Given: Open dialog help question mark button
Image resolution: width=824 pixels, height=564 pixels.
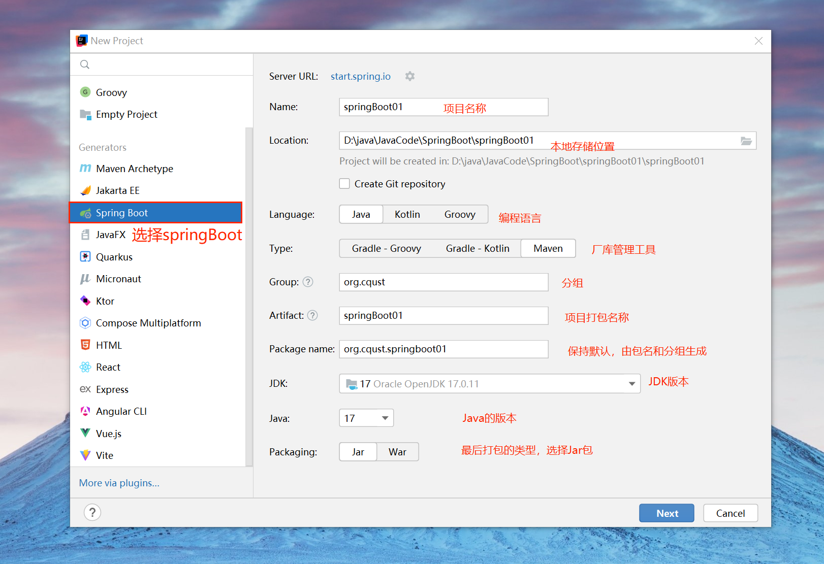Looking at the screenshot, I should (x=92, y=512).
